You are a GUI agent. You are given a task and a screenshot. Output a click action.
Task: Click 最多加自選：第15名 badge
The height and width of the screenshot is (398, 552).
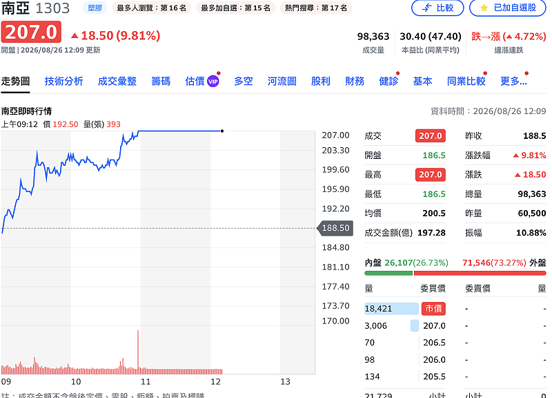tap(235, 8)
